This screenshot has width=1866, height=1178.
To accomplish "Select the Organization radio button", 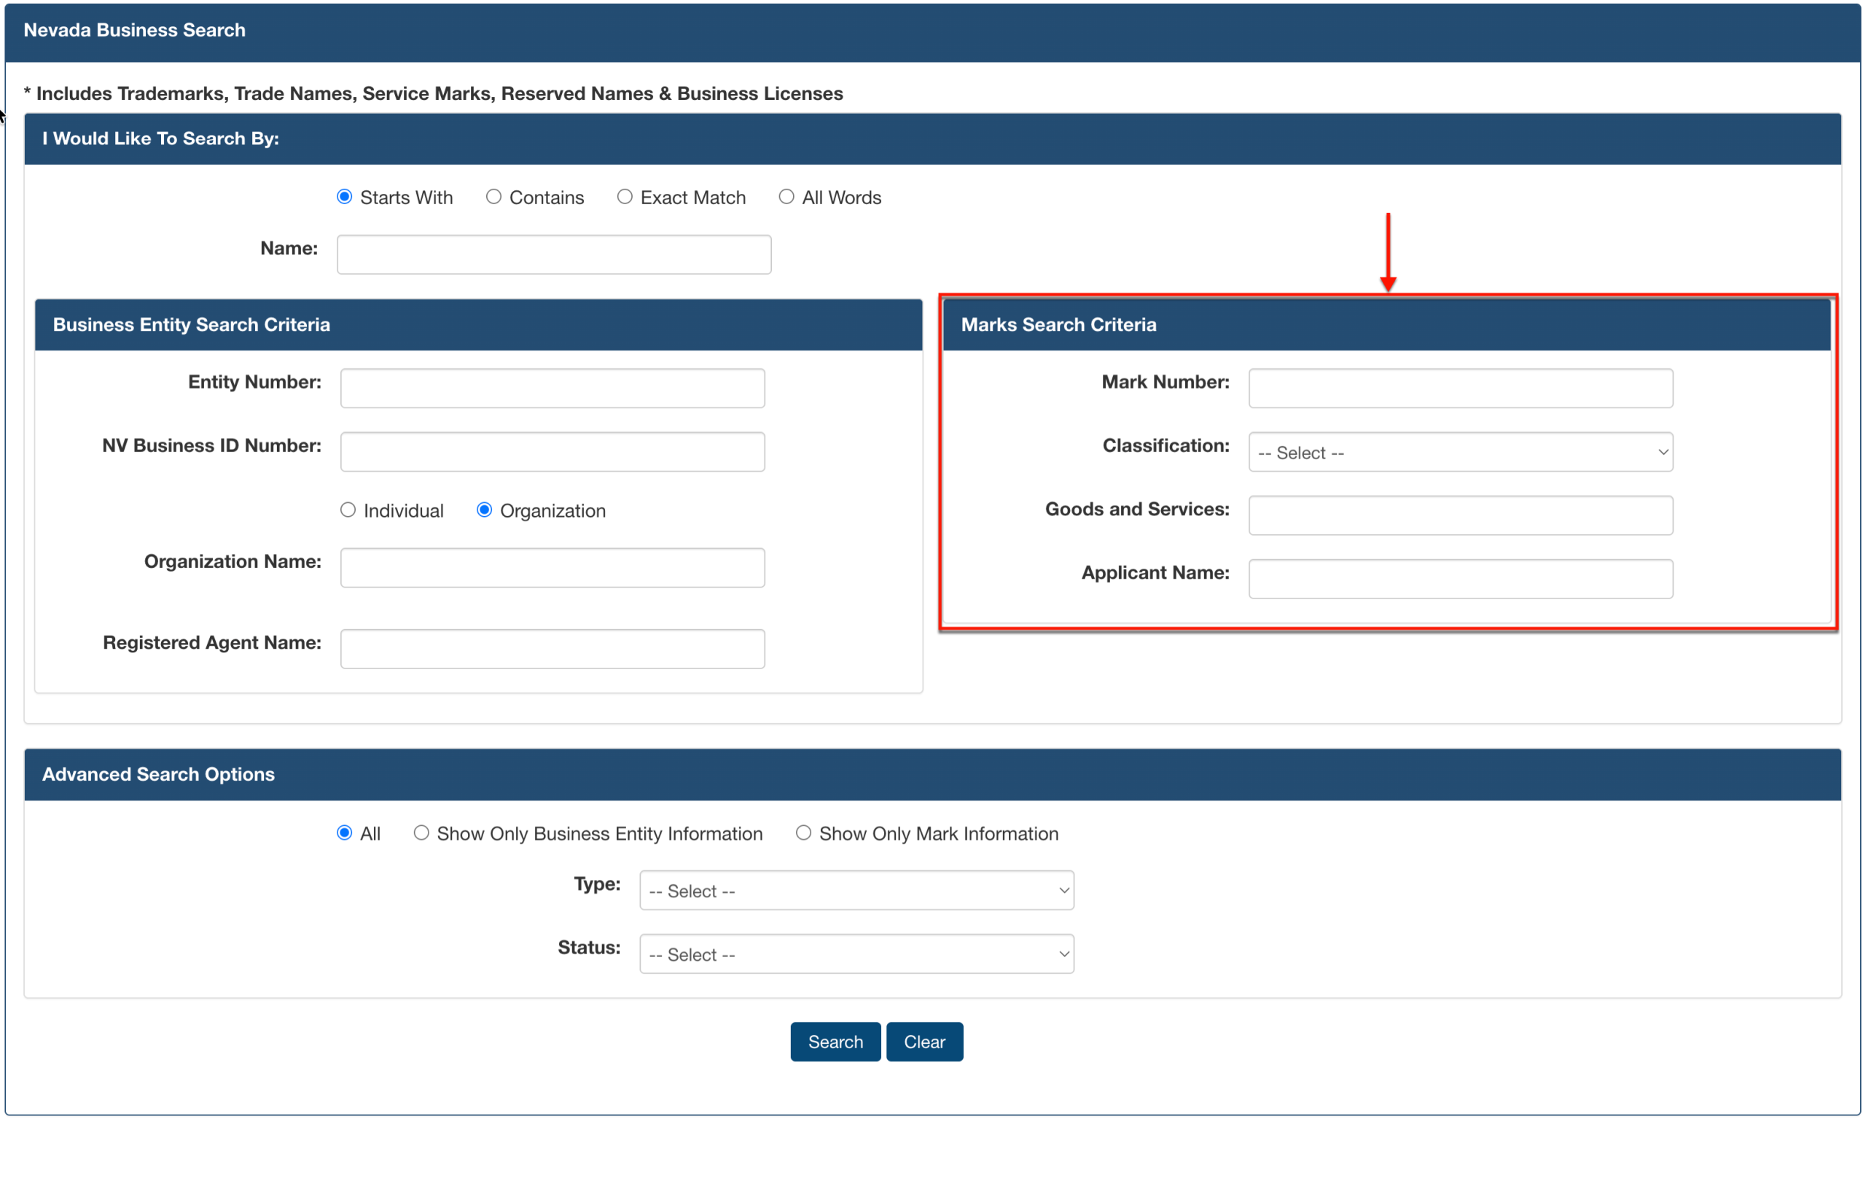I will click(484, 510).
